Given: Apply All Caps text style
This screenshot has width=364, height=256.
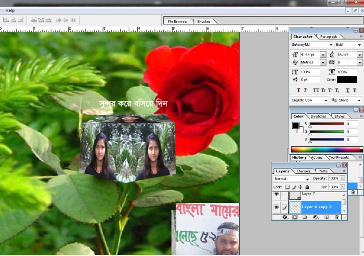Looking at the screenshot, I should [315, 90].
